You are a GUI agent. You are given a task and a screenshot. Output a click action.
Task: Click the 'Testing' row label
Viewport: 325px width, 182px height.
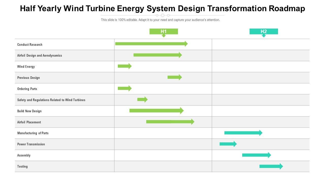(22, 167)
